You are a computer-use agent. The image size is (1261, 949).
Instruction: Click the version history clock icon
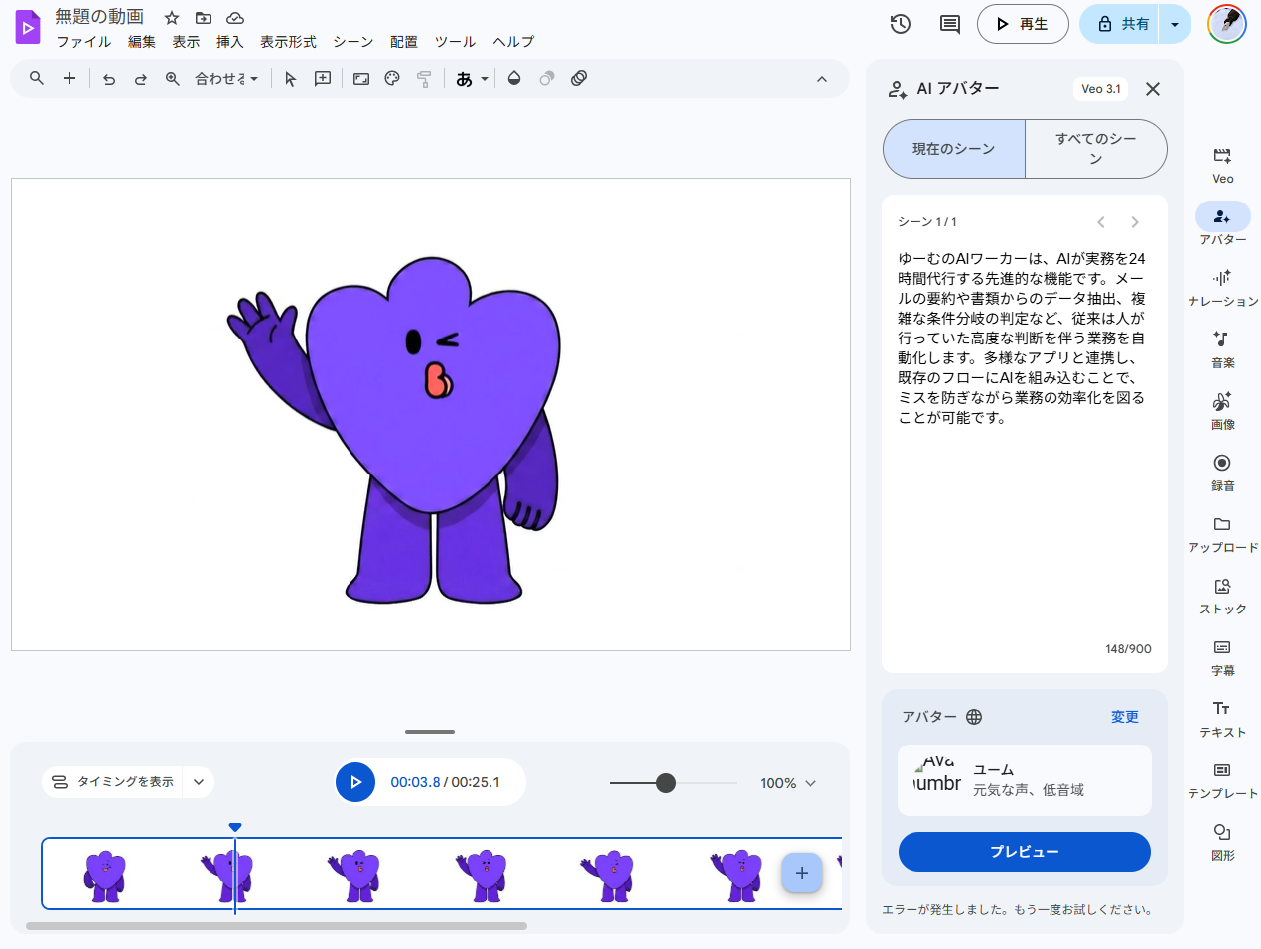pos(901,24)
